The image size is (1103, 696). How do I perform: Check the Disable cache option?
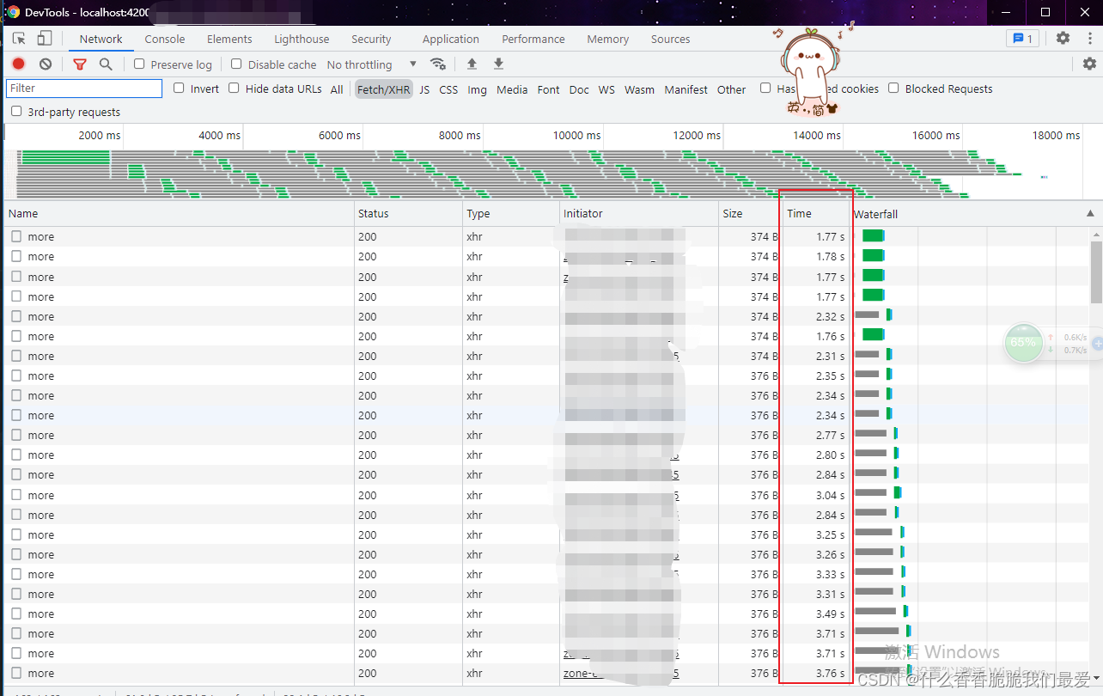pos(237,64)
